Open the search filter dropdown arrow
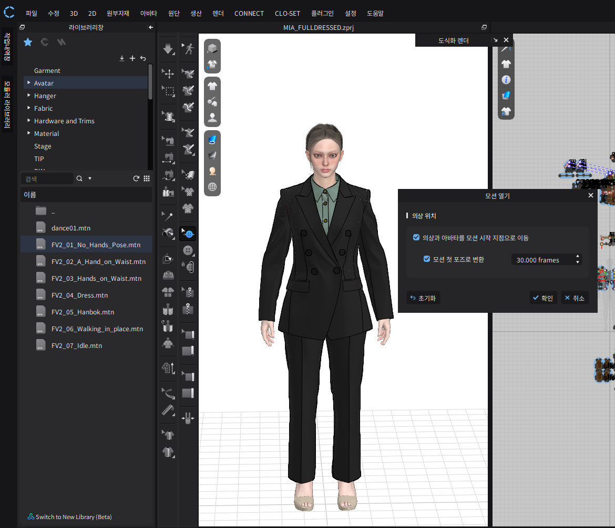This screenshot has width=615, height=528. click(x=90, y=178)
